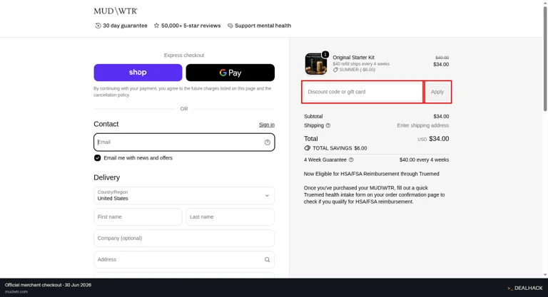548x297 pixels.
Task: Click the 'Enter shipping address' text
Action: point(423,125)
